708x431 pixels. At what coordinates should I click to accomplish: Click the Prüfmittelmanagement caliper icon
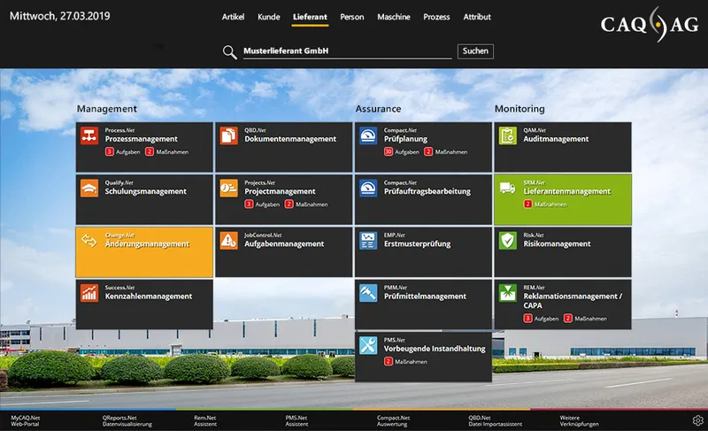[x=368, y=293]
